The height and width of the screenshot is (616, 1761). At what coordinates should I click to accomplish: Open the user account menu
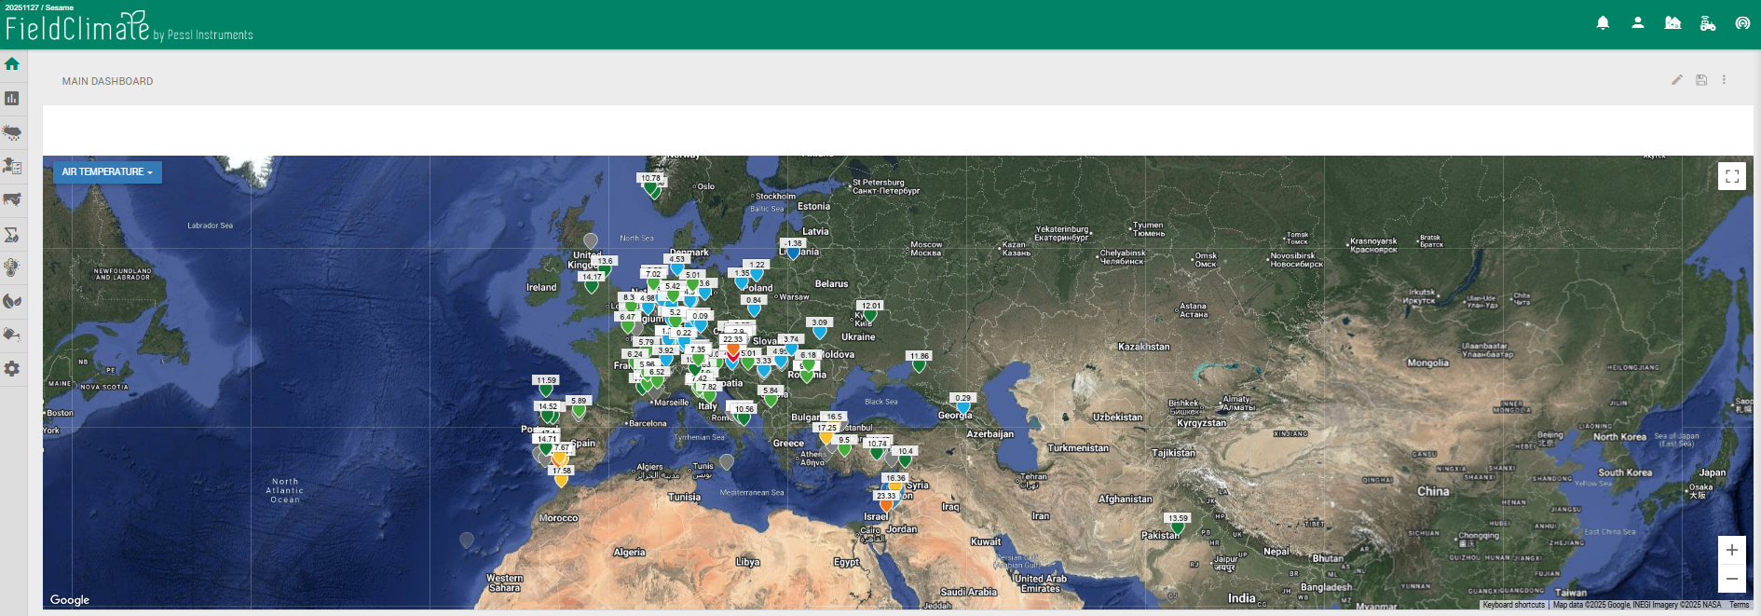click(1637, 23)
